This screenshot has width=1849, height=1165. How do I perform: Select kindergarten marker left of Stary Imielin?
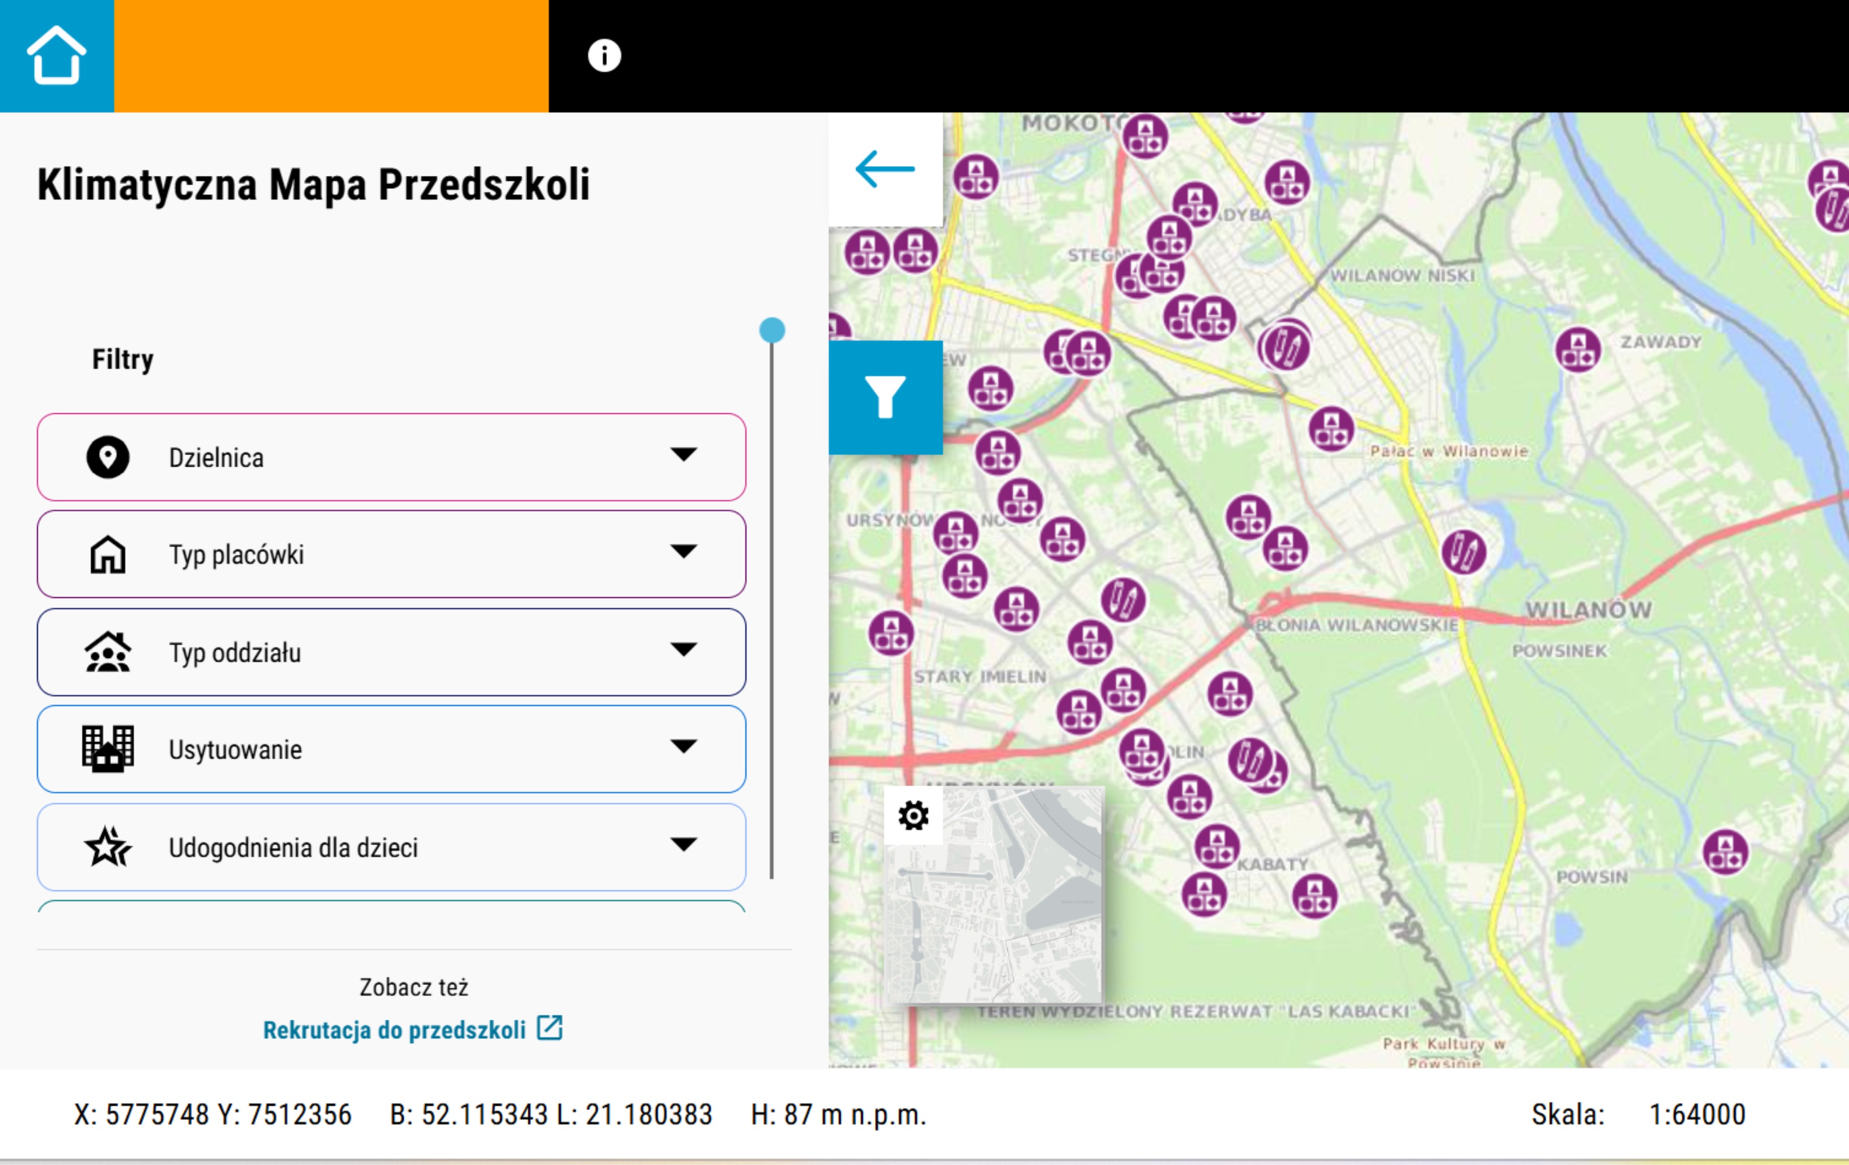click(x=891, y=633)
